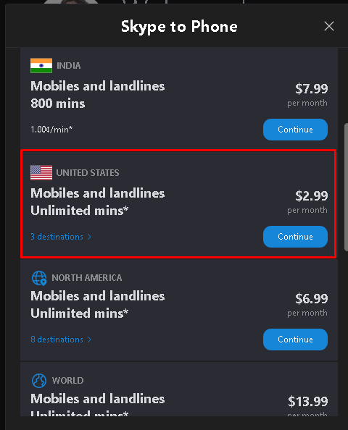Image resolution: width=348 pixels, height=430 pixels.
Task: Continue with the India $7.99 plan
Action: point(295,130)
